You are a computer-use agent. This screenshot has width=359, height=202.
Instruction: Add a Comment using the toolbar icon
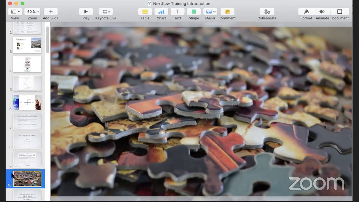[x=227, y=12]
